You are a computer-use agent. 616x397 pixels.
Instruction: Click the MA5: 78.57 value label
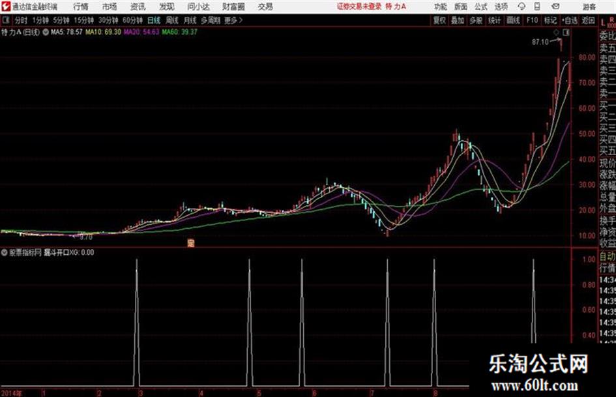(66, 32)
